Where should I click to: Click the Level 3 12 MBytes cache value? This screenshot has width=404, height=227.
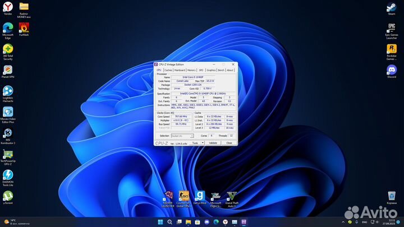point(214,128)
